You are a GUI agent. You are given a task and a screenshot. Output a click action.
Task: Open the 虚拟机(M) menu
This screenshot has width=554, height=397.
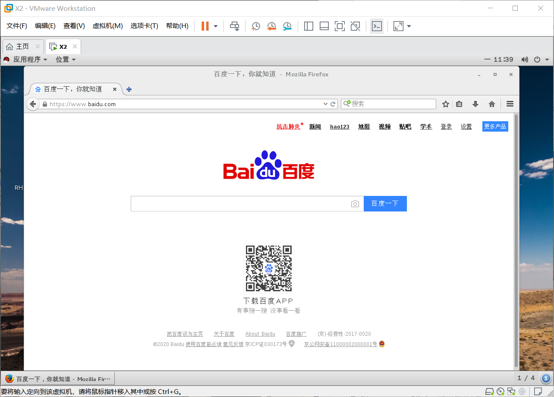[x=108, y=26]
